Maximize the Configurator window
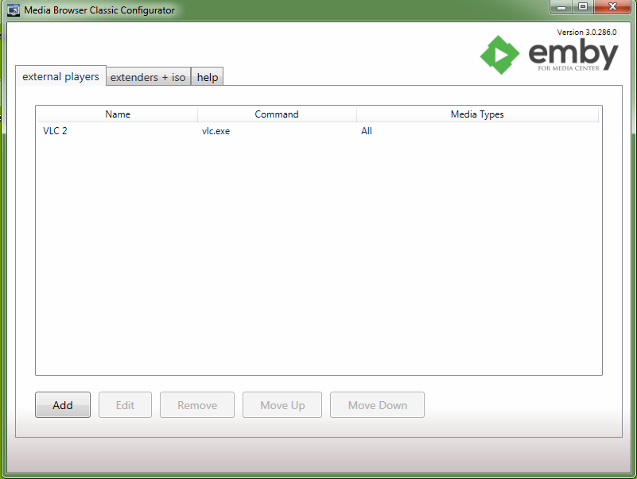Image resolution: width=637 pixels, height=479 pixels. click(x=583, y=6)
